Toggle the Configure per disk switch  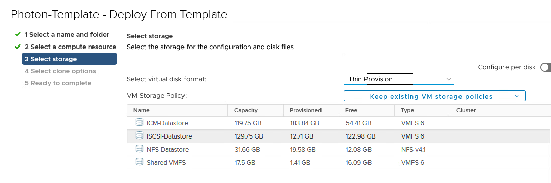(x=546, y=67)
